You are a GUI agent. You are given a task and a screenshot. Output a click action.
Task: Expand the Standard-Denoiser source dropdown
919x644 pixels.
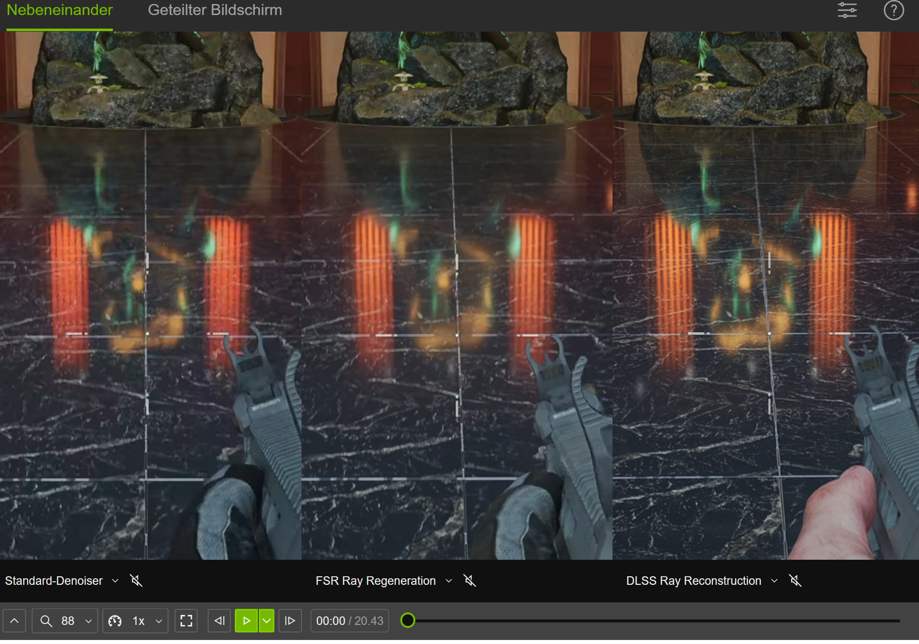[x=115, y=580]
